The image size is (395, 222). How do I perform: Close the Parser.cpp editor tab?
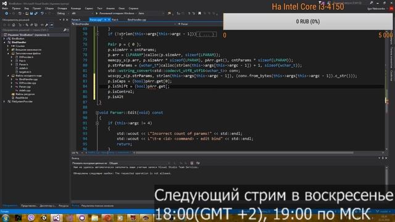click(109, 19)
